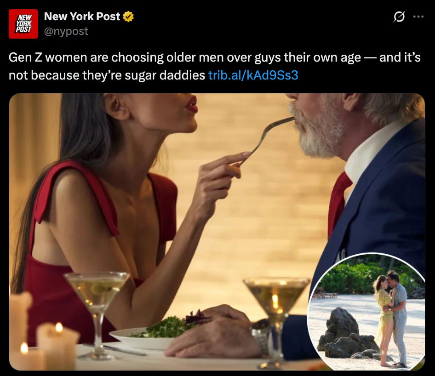
Task: View the circular beach couple inset photo
Action: coord(366,311)
